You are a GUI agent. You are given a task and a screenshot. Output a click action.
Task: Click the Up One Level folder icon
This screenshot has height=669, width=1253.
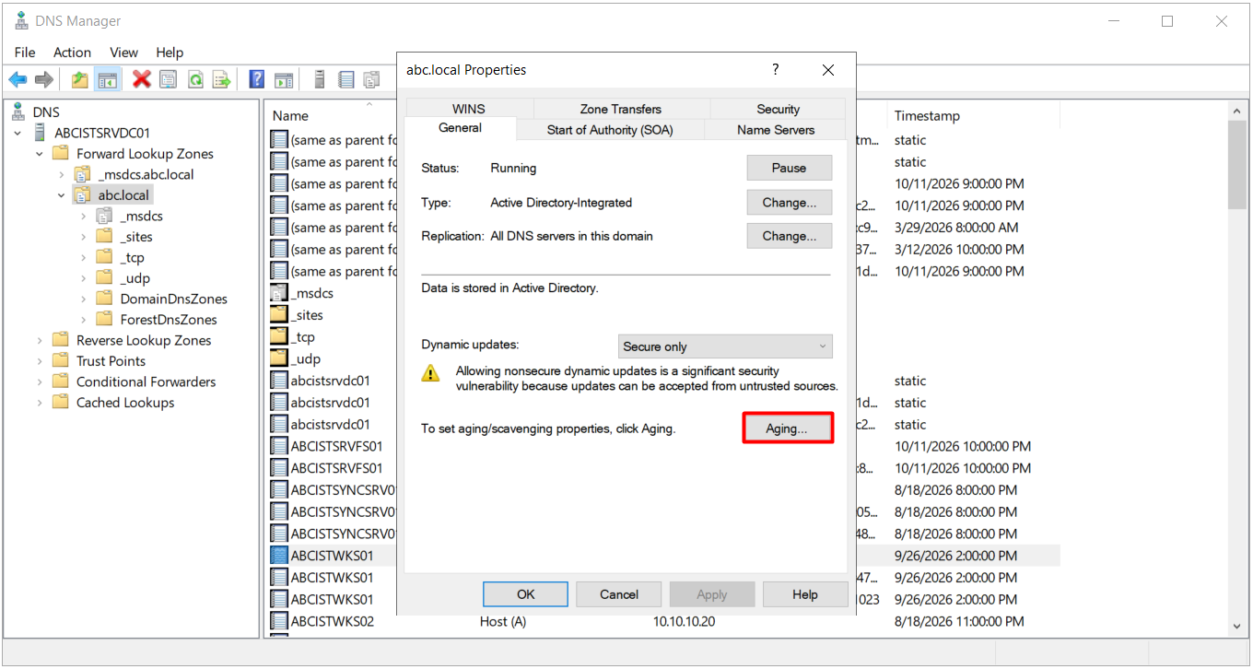80,80
